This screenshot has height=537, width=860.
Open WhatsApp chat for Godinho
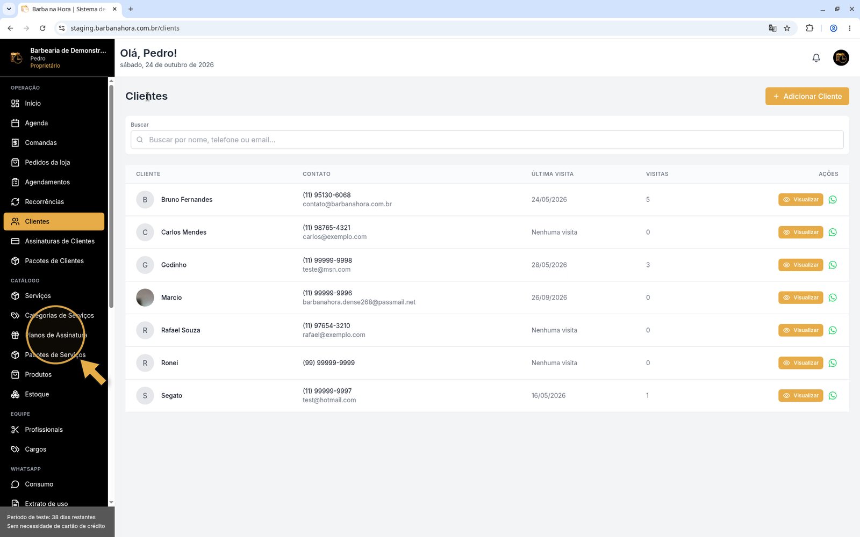pyautogui.click(x=833, y=265)
